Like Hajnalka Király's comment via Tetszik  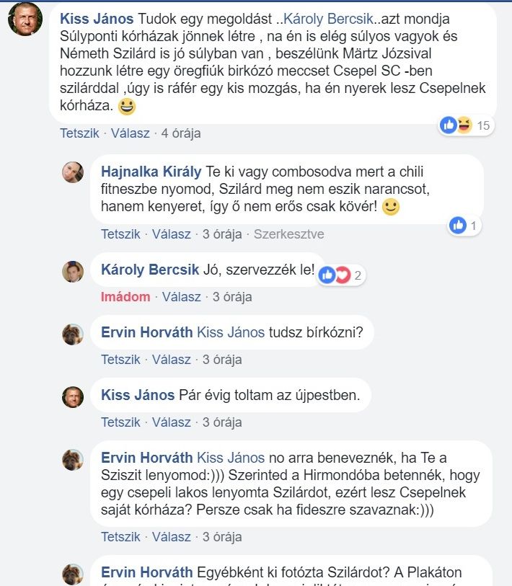click(x=120, y=234)
